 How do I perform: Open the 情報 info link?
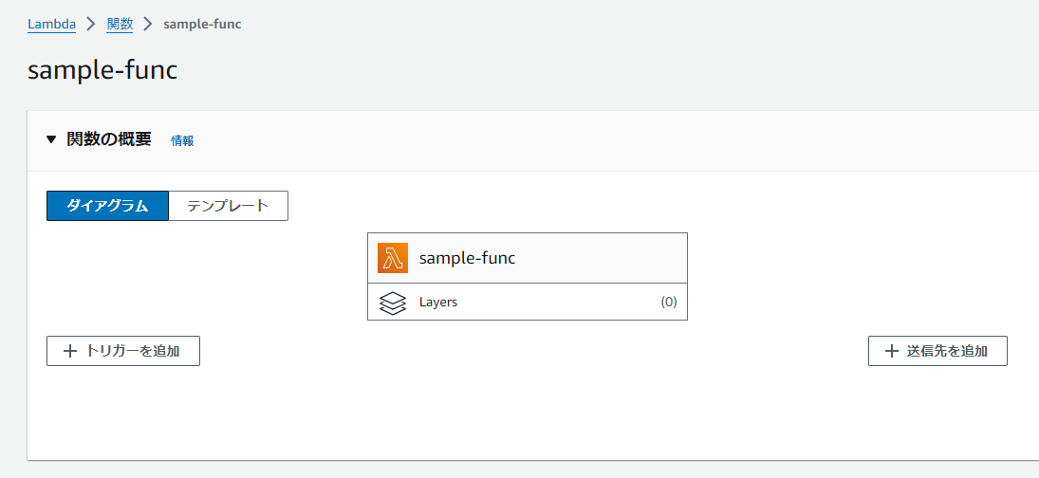pos(182,140)
